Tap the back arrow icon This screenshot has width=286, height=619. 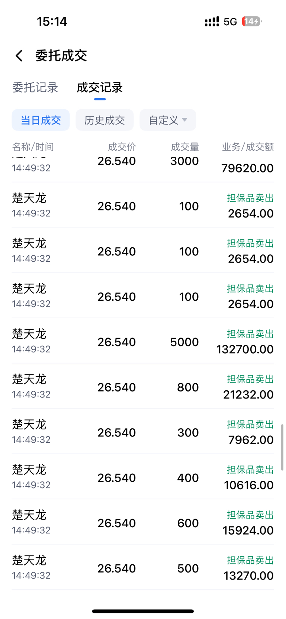19,56
